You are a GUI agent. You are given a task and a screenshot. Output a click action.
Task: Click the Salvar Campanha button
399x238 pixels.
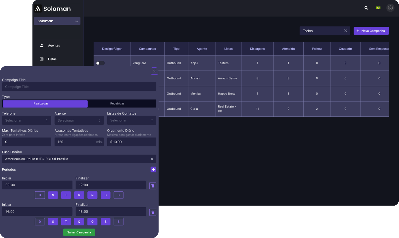pyautogui.click(x=79, y=232)
